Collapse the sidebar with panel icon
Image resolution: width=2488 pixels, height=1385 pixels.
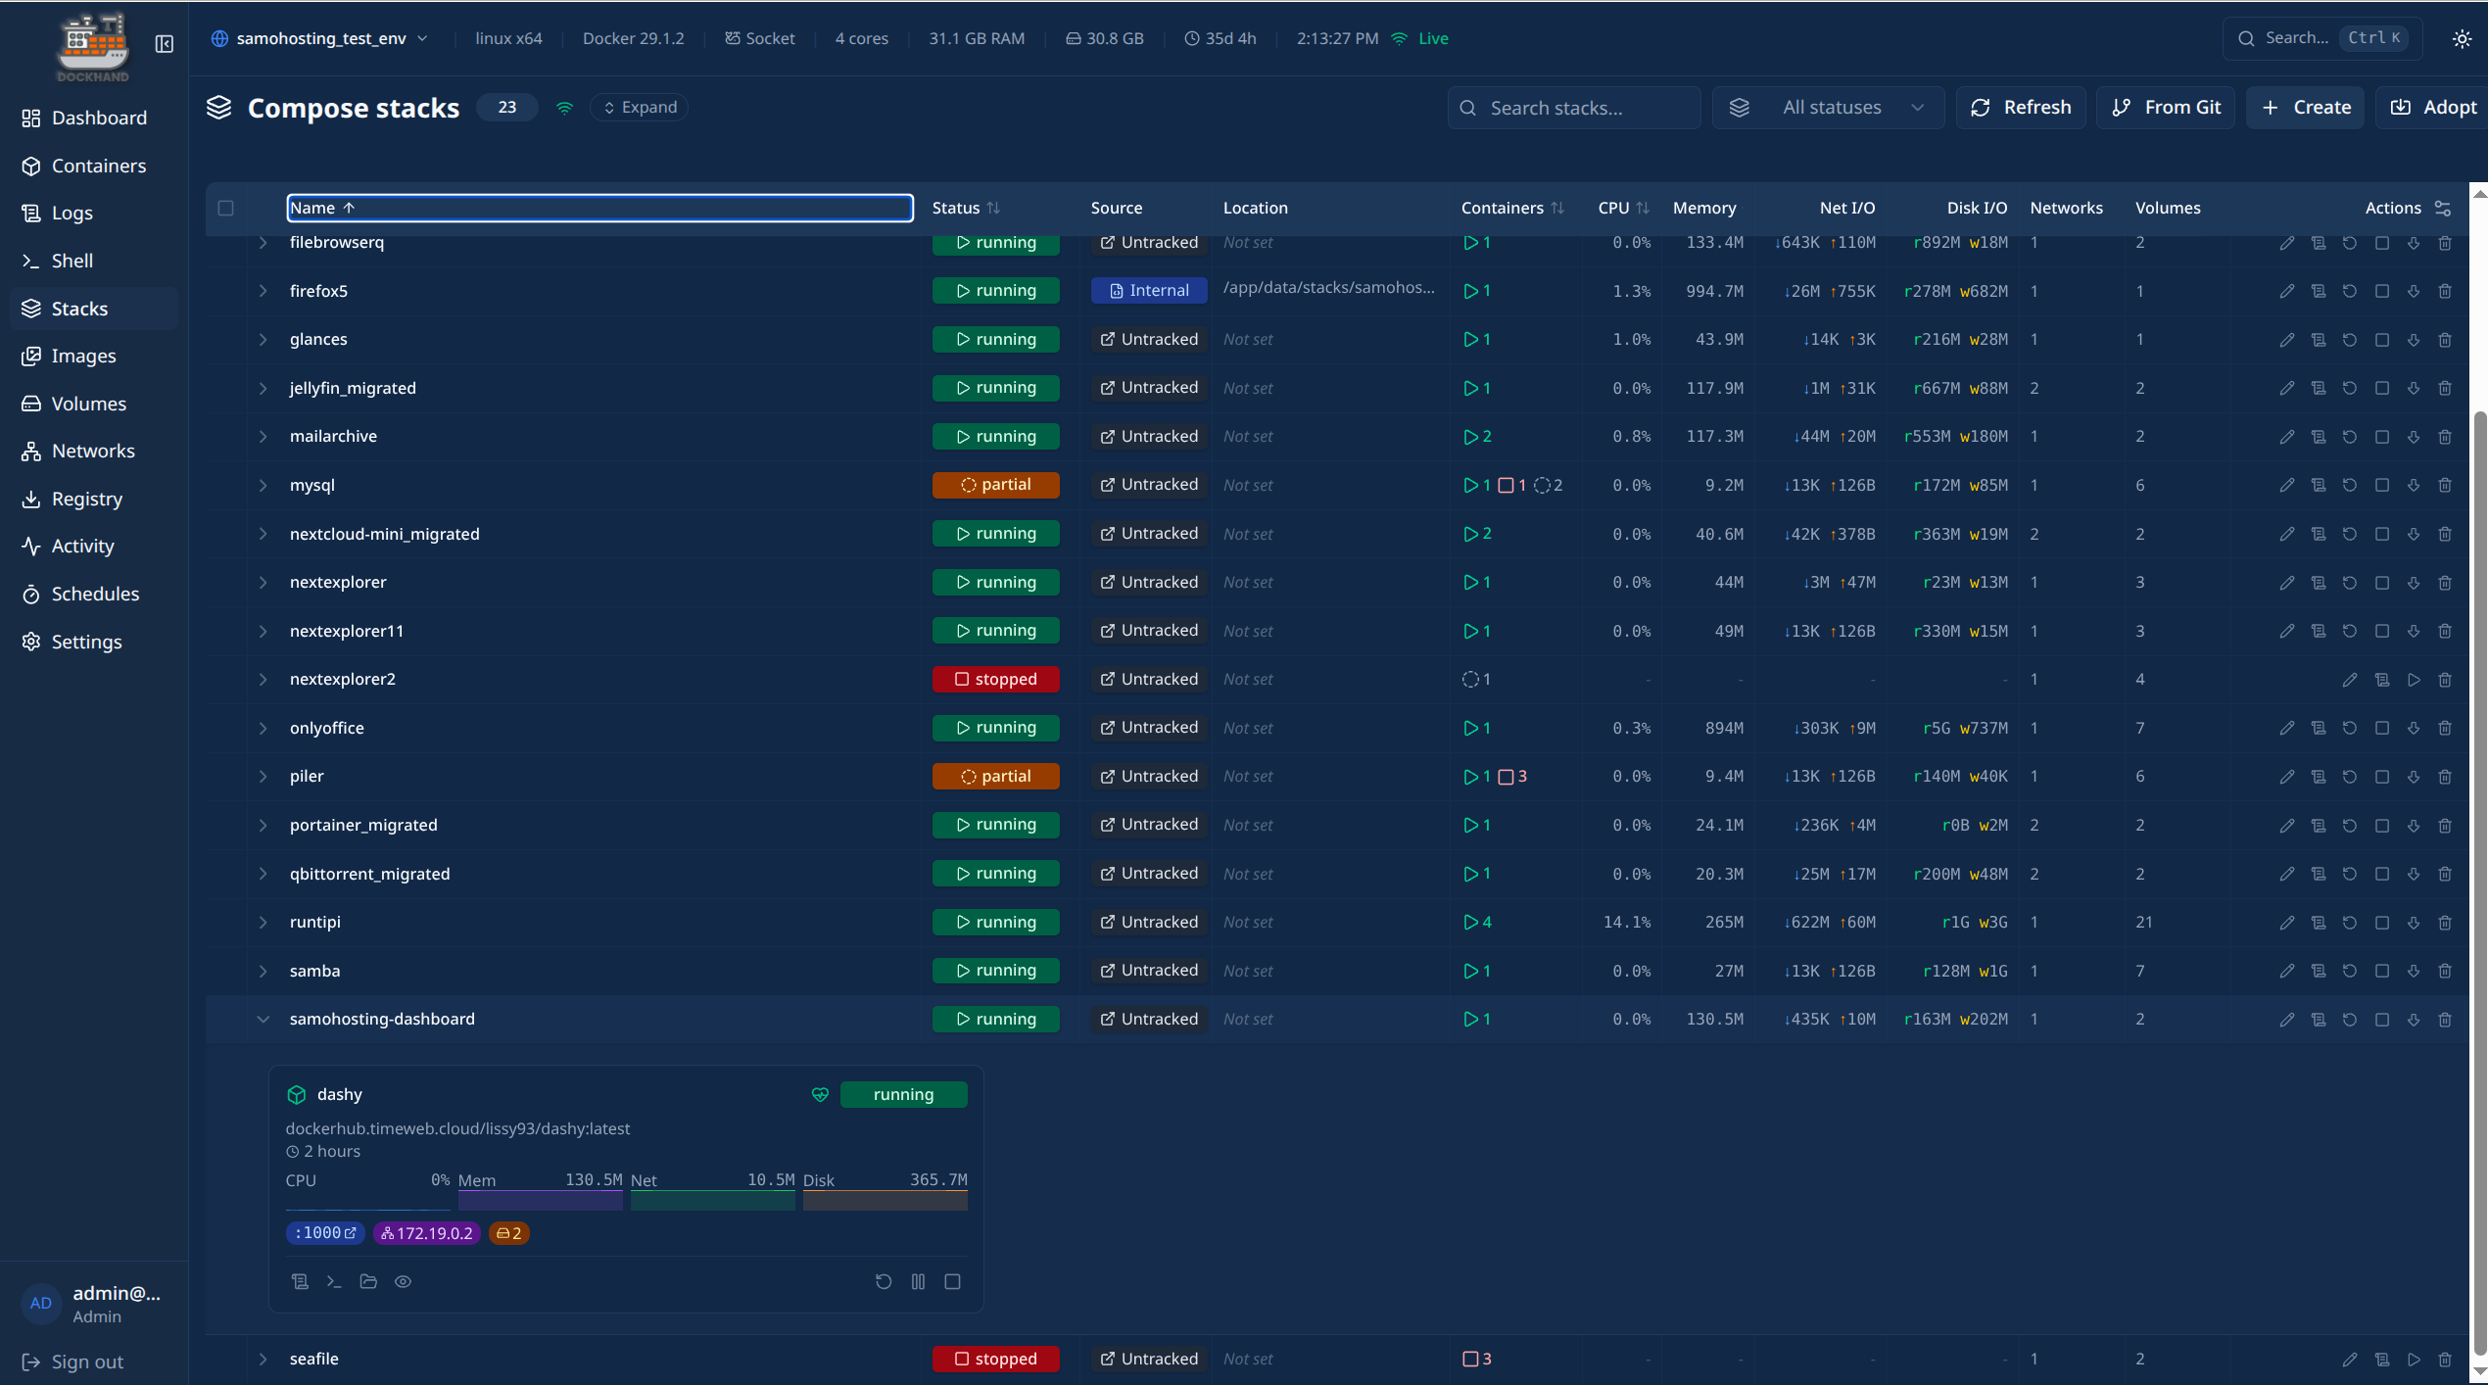point(165,44)
